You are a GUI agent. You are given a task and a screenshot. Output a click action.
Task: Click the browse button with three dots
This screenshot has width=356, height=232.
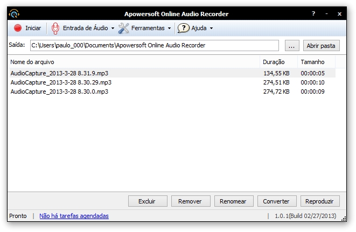click(x=292, y=46)
